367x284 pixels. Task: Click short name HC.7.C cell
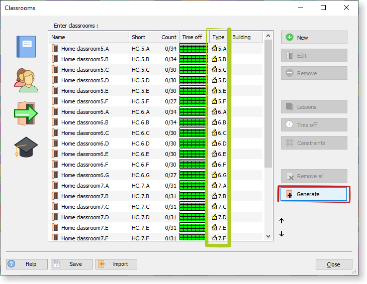coord(140,207)
